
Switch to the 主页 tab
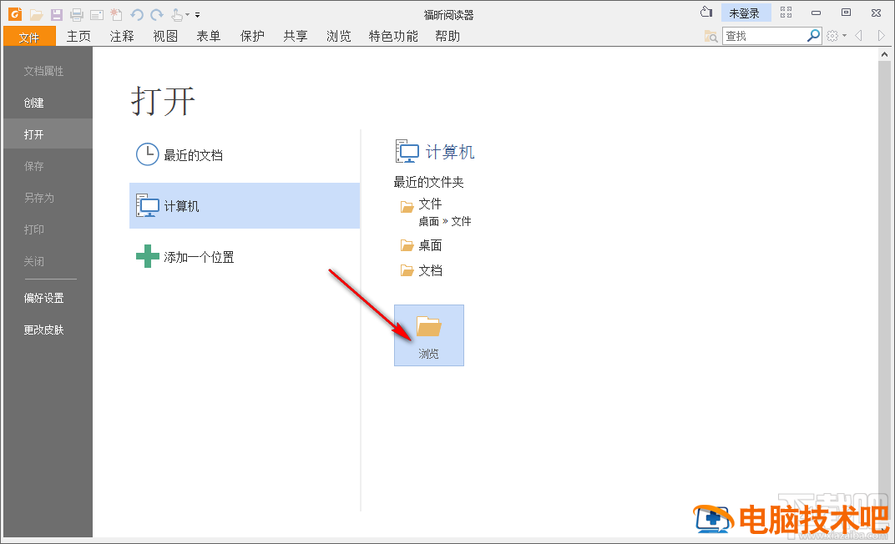click(x=78, y=37)
